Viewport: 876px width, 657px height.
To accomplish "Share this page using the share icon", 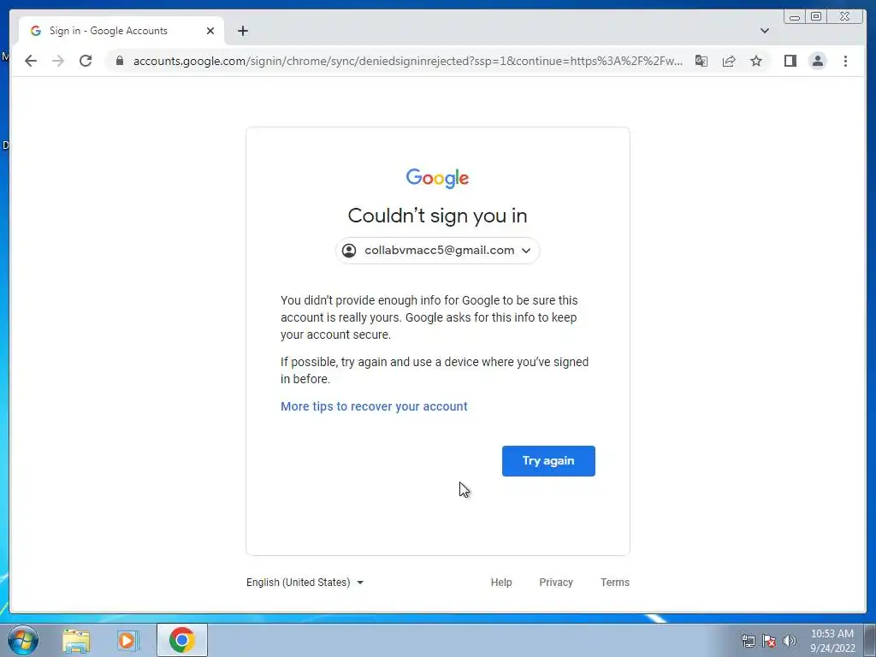I will (729, 61).
